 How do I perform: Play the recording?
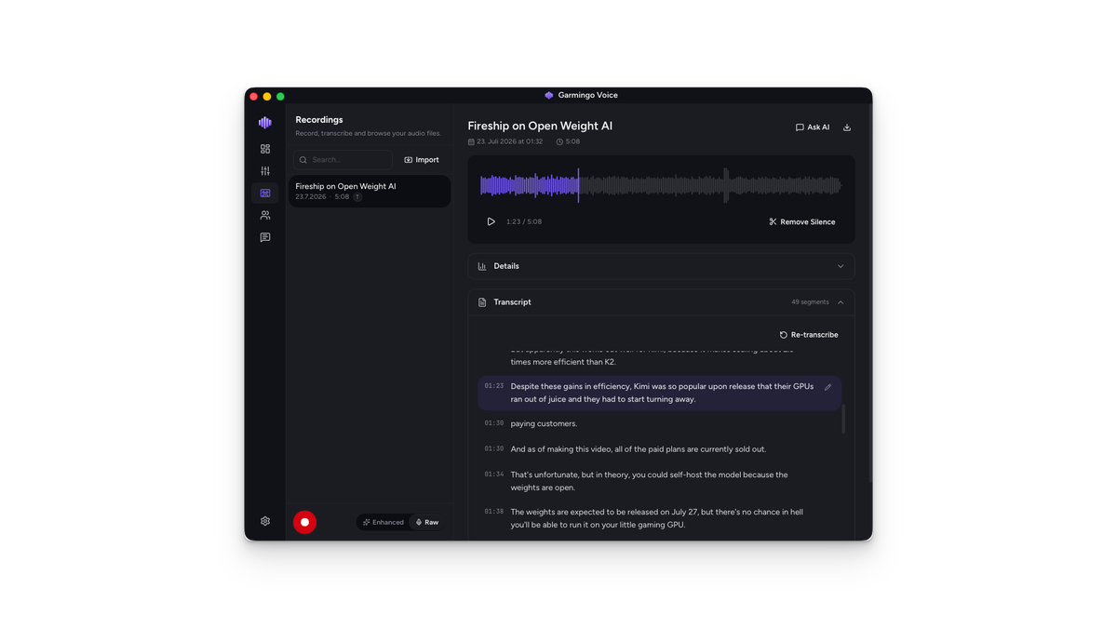(x=491, y=221)
